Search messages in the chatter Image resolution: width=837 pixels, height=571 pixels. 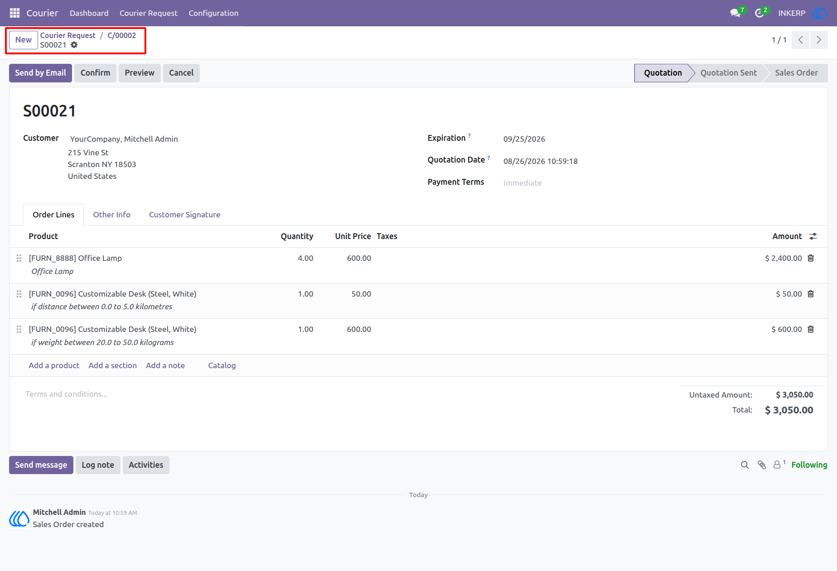[x=745, y=465]
